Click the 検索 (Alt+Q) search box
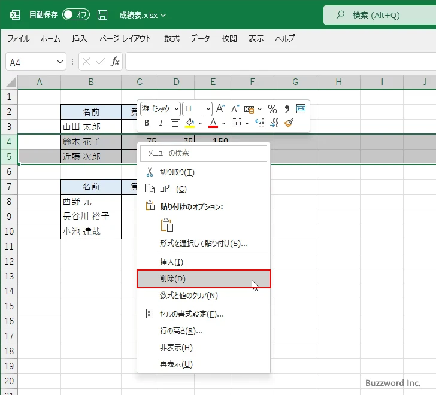The image size is (436, 395). coord(380,15)
